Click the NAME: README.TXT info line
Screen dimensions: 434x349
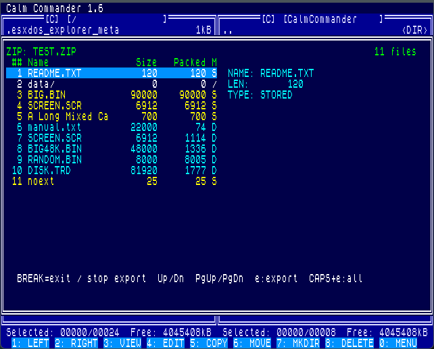270,73
